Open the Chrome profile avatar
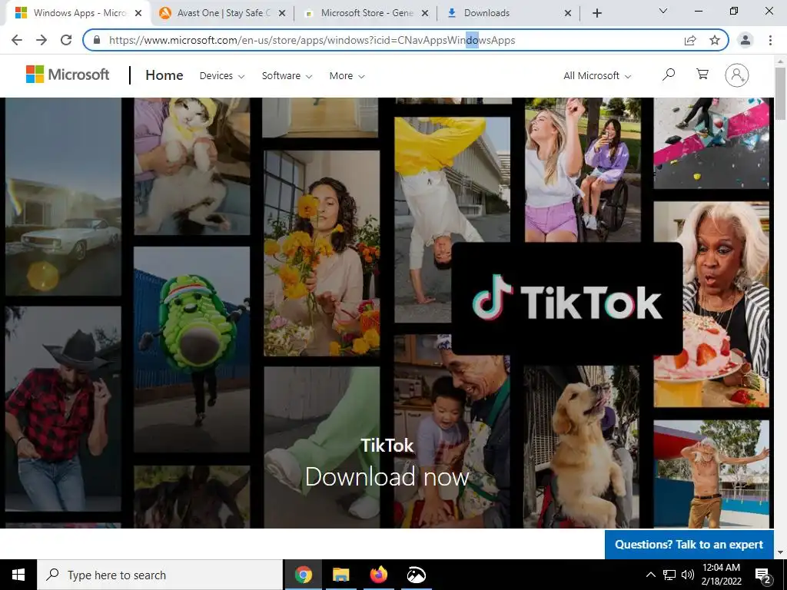 (x=745, y=40)
